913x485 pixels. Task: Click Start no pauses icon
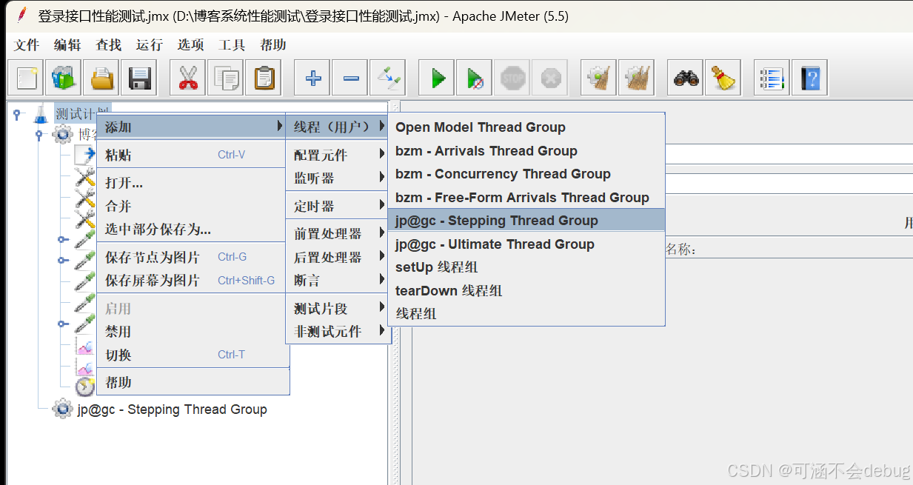pos(475,78)
